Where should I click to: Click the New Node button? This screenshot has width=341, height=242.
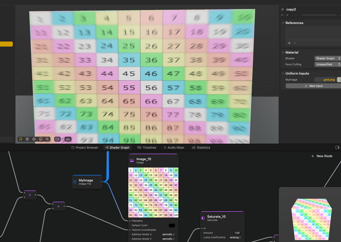click(x=322, y=156)
